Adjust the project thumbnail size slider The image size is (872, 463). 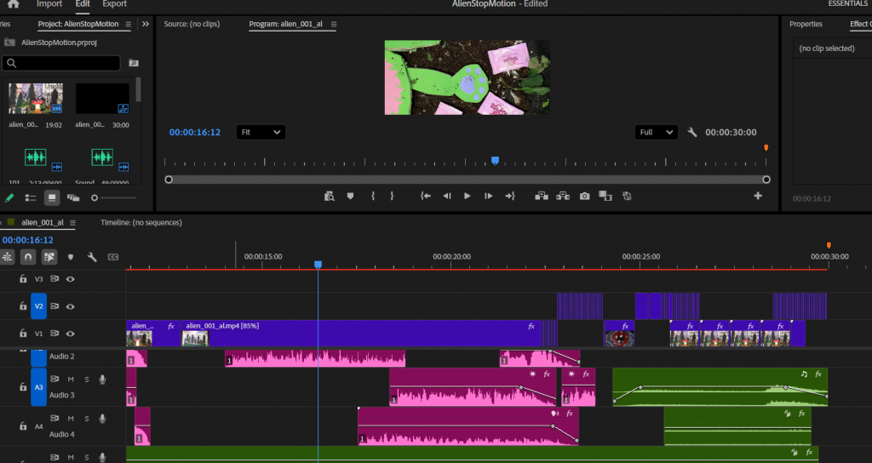(x=95, y=197)
